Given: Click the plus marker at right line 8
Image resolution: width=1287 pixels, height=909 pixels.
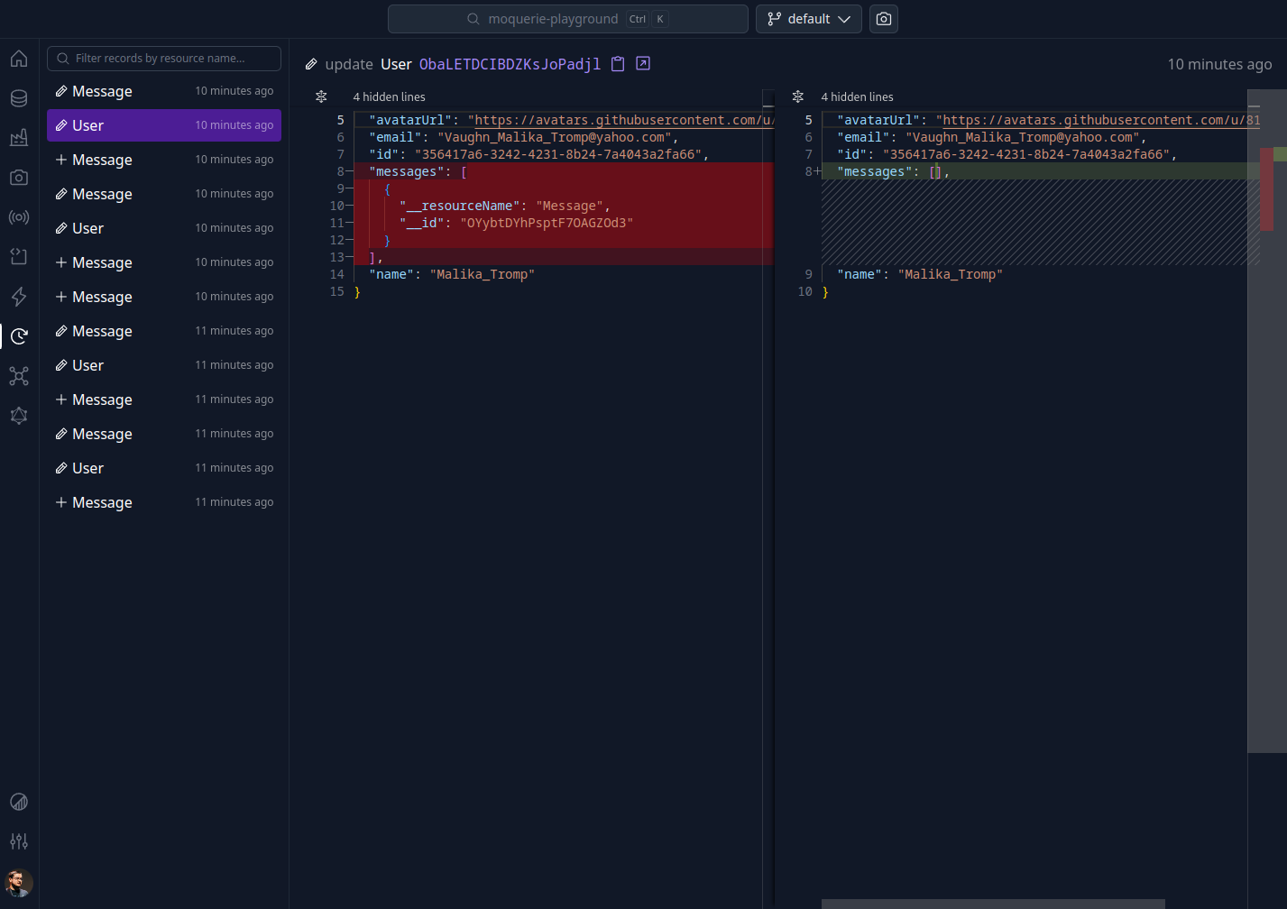Looking at the screenshot, I should 817,171.
